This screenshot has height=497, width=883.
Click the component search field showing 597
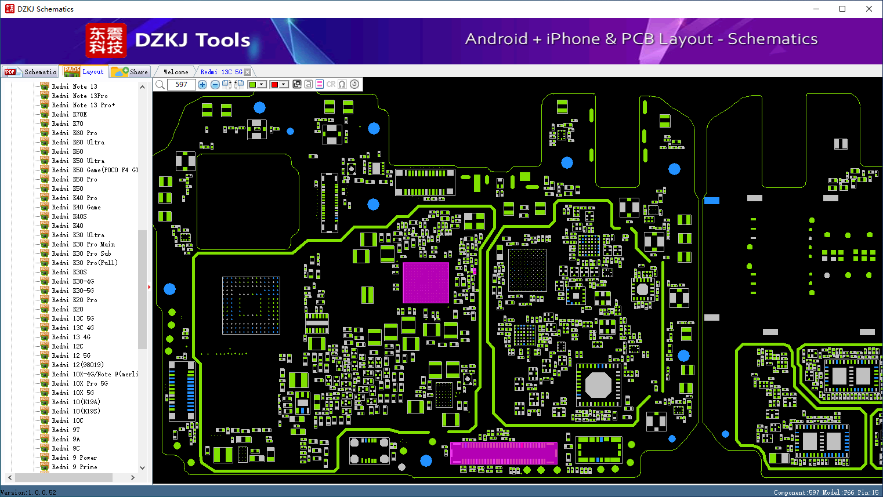[x=181, y=85]
